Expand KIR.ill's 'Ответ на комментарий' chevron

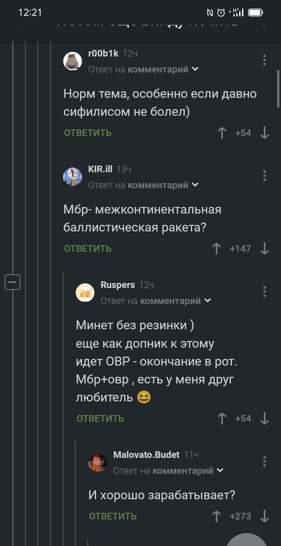[195, 185]
